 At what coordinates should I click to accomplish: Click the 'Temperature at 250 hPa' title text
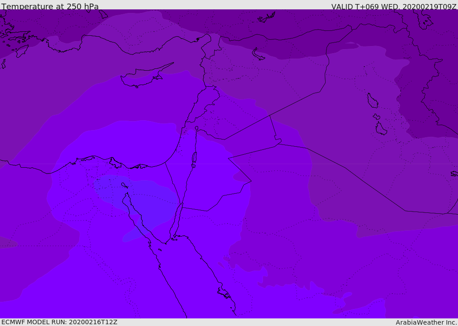coord(50,6)
